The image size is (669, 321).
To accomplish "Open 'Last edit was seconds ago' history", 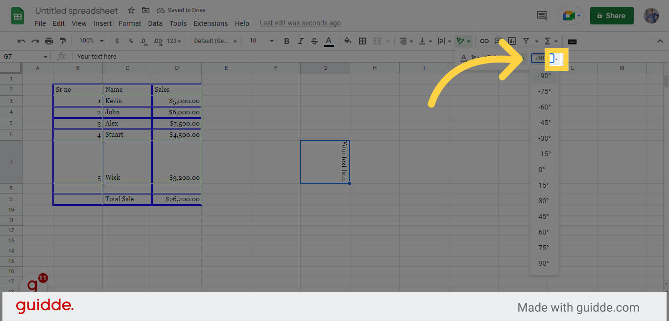I will pos(300,23).
